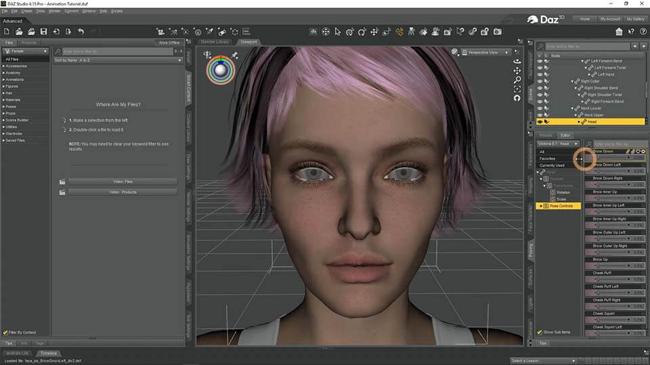Switch to the Timeline tab
Screen dimensions: 650x365
[49, 354]
